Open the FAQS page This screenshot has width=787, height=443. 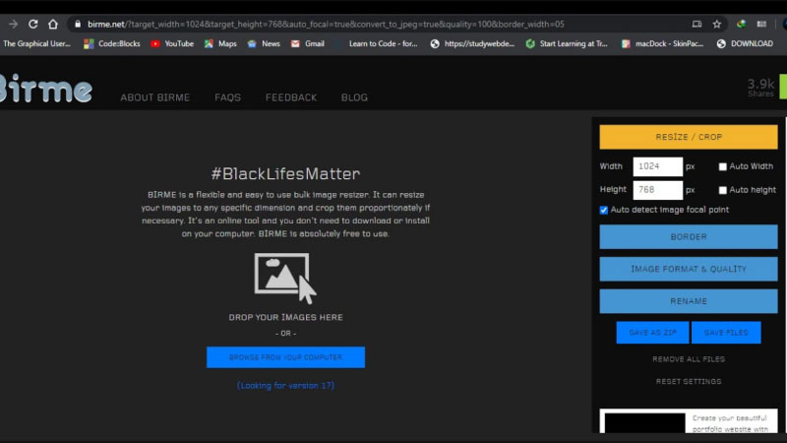228,97
